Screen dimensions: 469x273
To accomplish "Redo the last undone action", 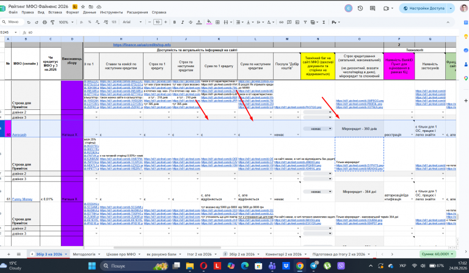I will click(37, 22).
